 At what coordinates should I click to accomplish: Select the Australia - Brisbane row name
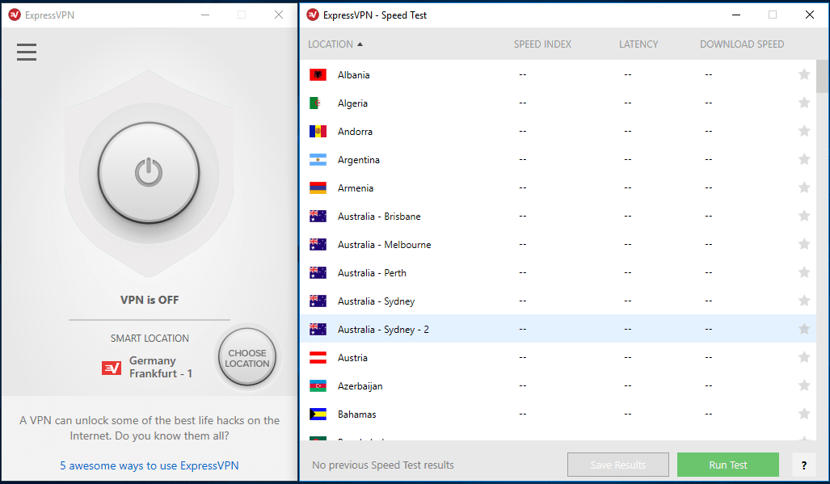tap(379, 217)
